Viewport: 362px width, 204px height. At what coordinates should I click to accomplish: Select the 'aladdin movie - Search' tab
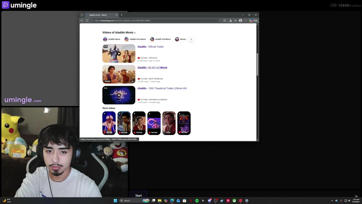102,15
